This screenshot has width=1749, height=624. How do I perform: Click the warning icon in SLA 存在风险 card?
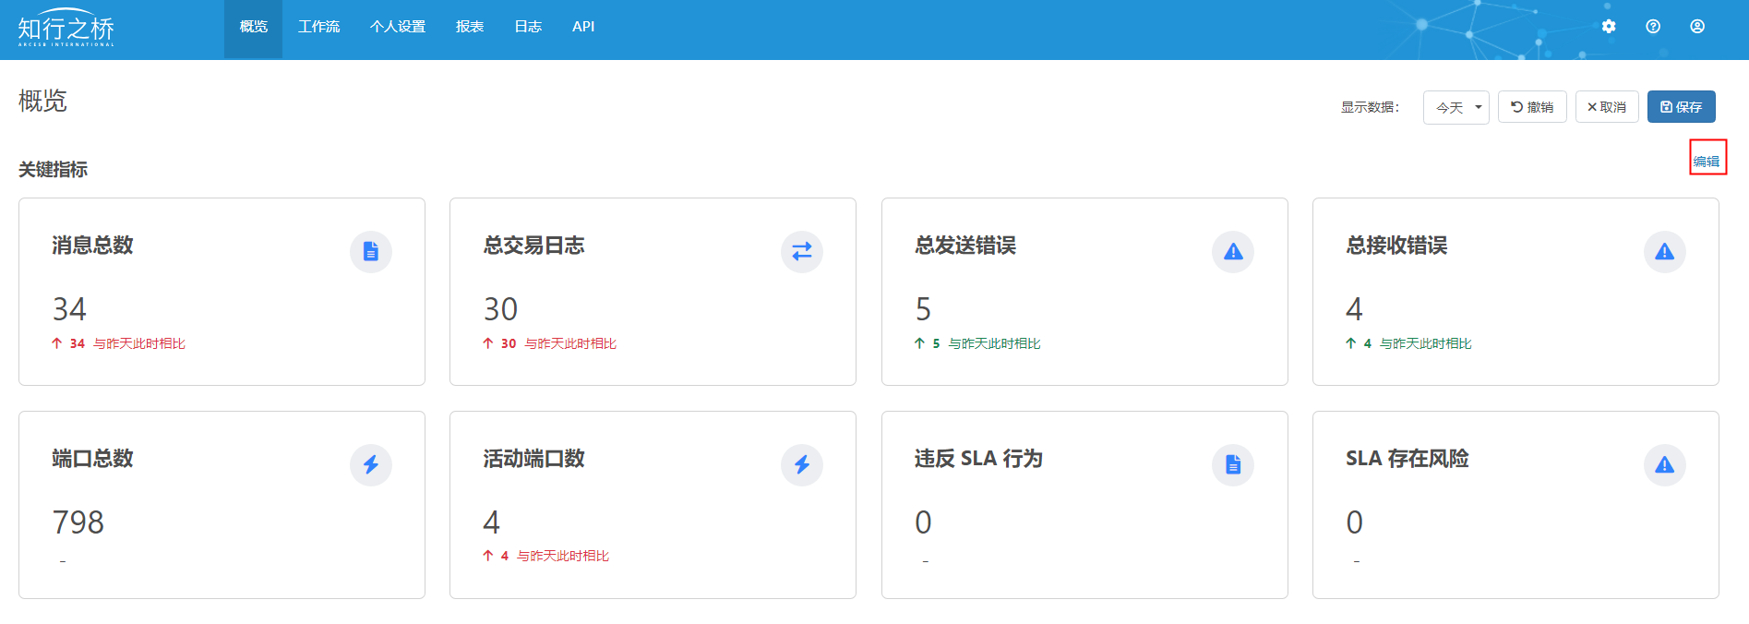[x=1665, y=464]
